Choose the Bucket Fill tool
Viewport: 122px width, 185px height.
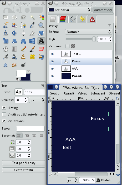click(6, 49)
